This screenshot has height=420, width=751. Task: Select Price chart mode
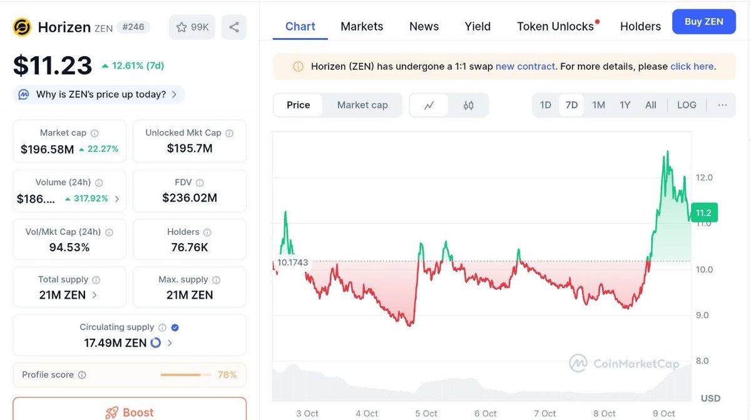coord(299,105)
